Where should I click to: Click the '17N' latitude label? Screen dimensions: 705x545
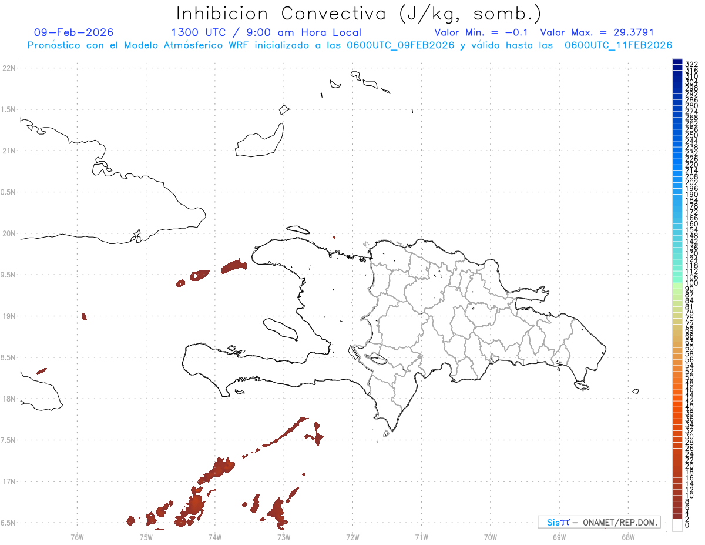point(9,482)
